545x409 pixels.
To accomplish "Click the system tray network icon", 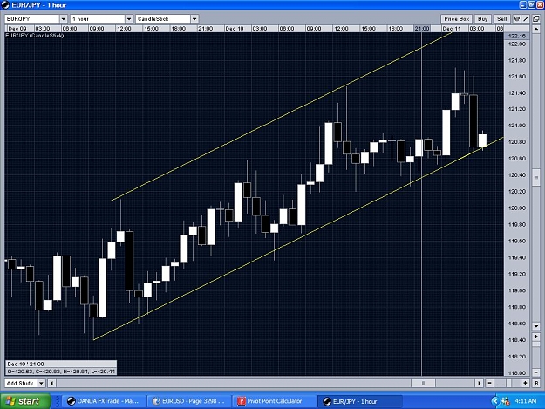I will 506,401.
